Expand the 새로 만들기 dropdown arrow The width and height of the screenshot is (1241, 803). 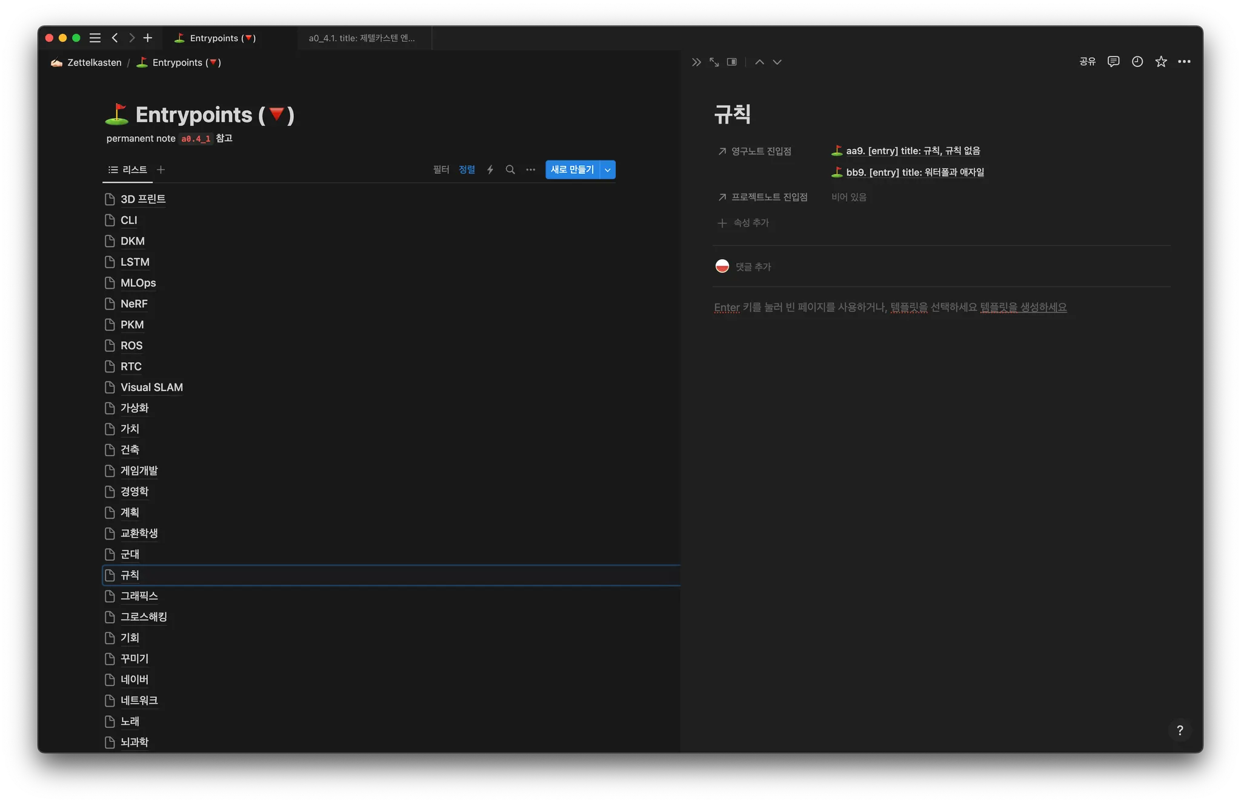tap(608, 170)
